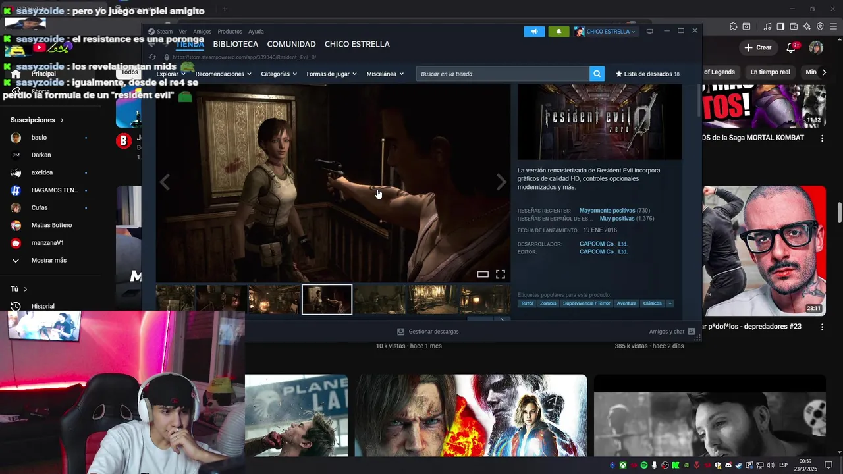This screenshot has width=843, height=474.
Task: Open browser hamburger menu
Action: (833, 26)
